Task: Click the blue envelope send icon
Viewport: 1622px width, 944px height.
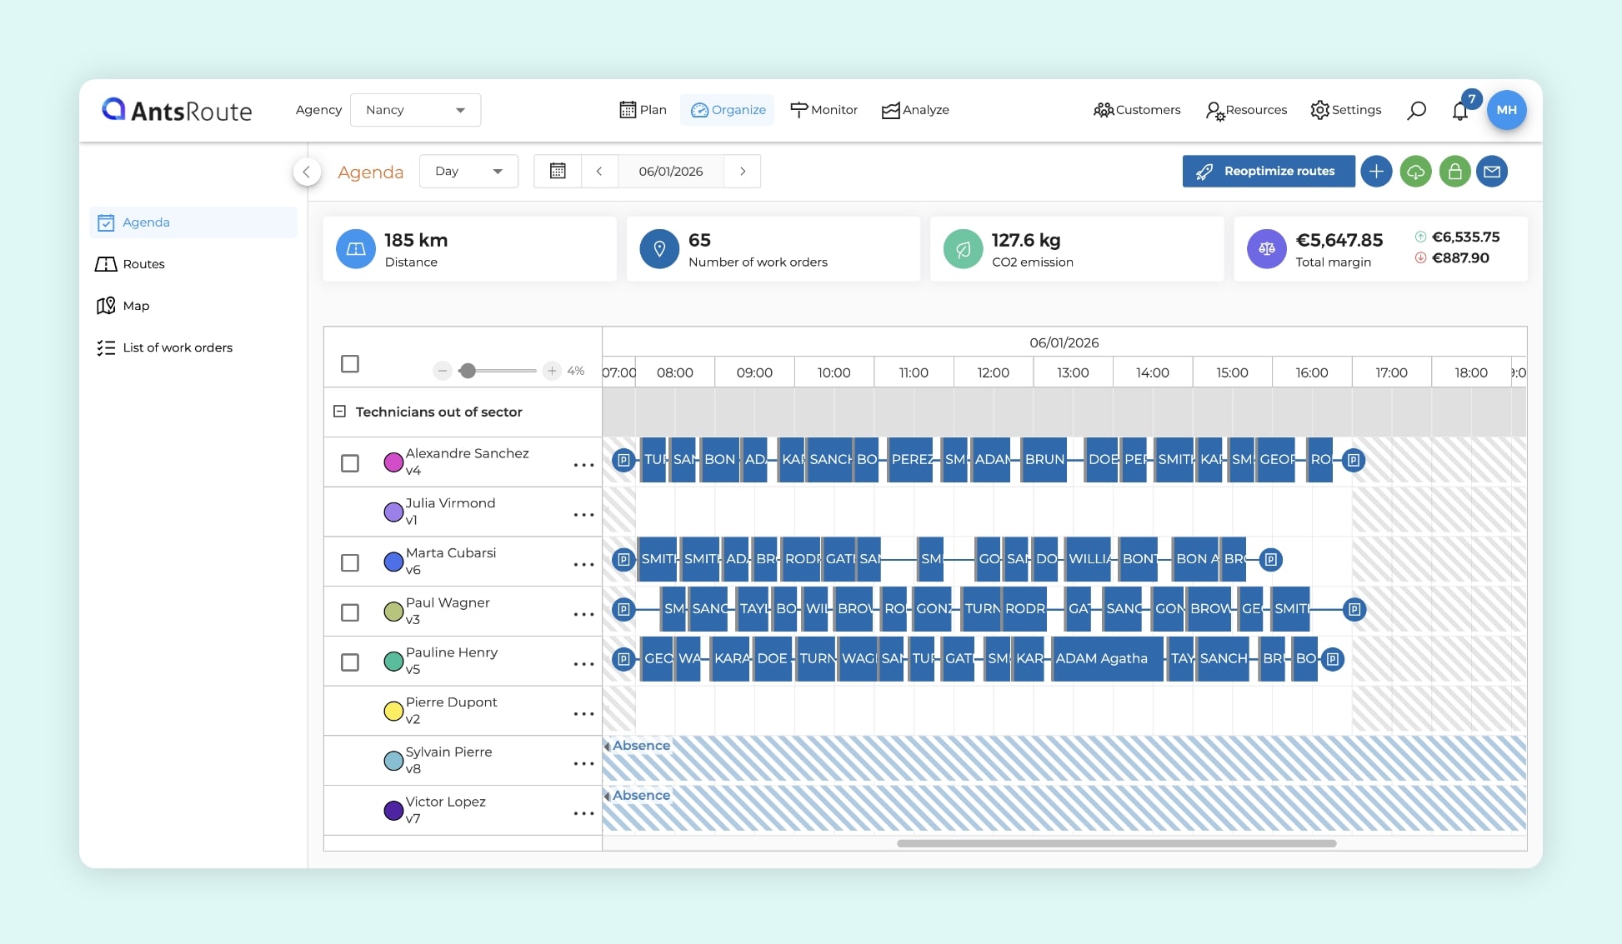Action: tap(1492, 172)
